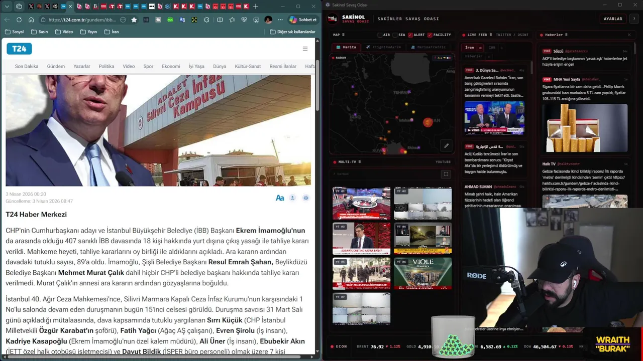
Task: Click the MAP panel drag handle icon
Action: [x=344, y=35]
